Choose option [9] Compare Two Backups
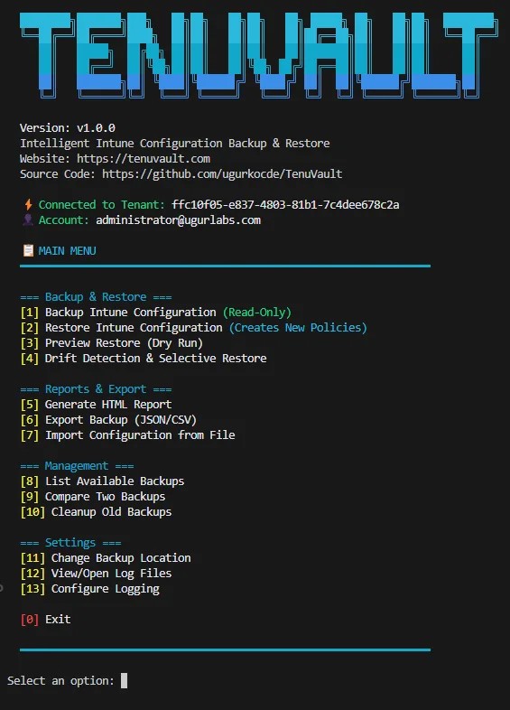The image size is (510, 710). pos(93,496)
